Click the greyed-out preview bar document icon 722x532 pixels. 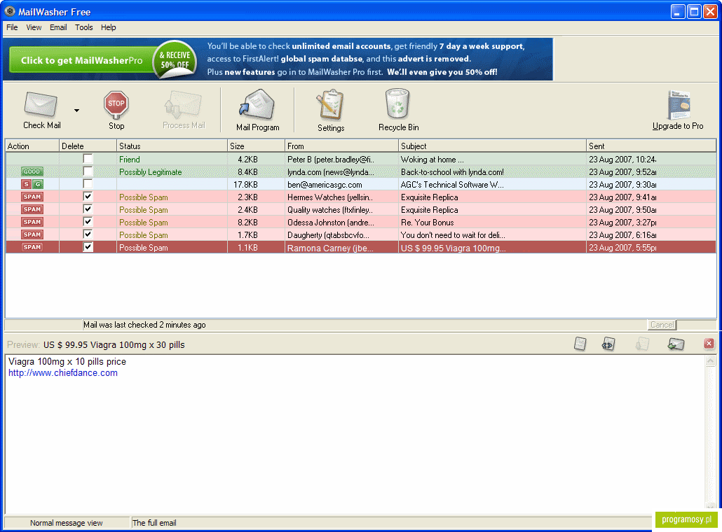(642, 344)
